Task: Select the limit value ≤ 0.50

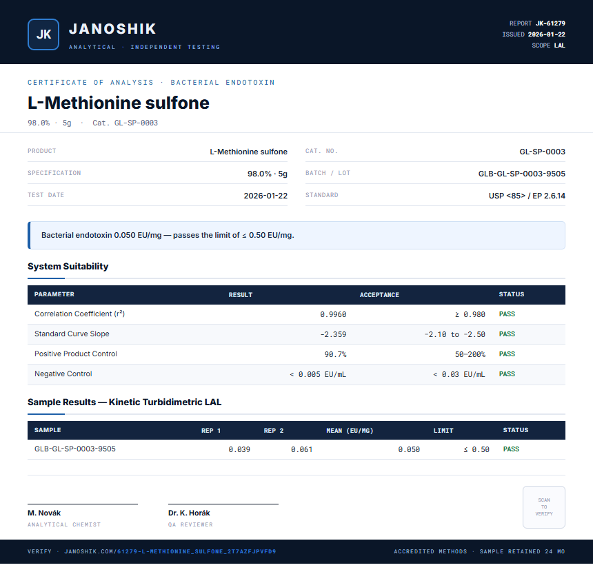Action: (x=476, y=449)
